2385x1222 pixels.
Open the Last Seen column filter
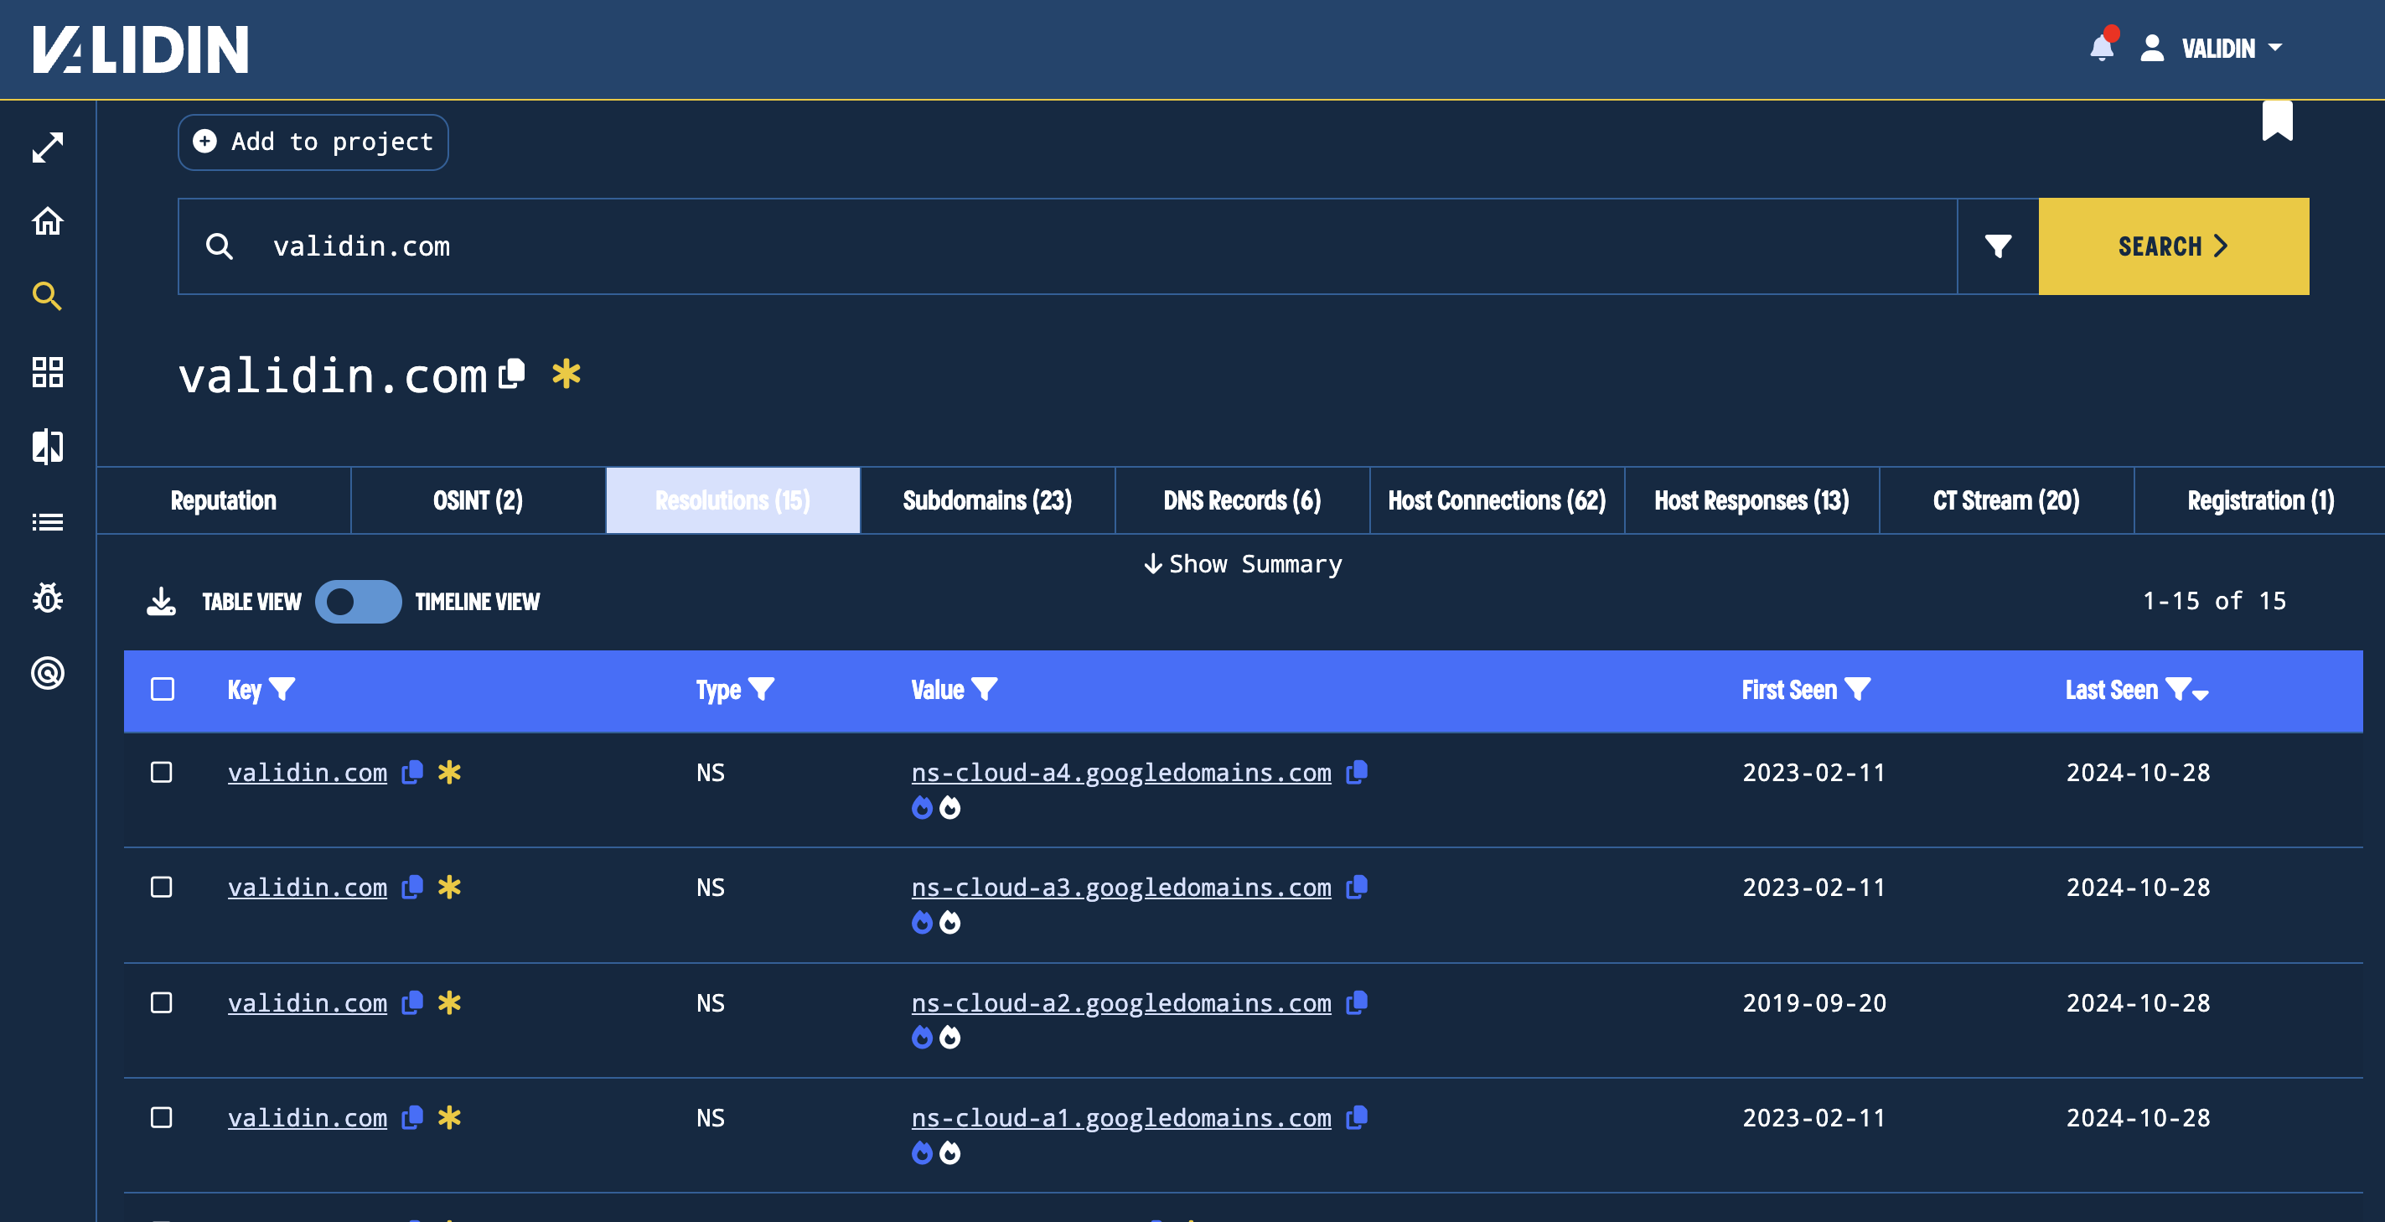2178,689
